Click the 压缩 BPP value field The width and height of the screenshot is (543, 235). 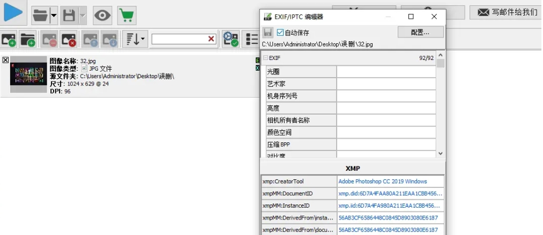point(386,145)
